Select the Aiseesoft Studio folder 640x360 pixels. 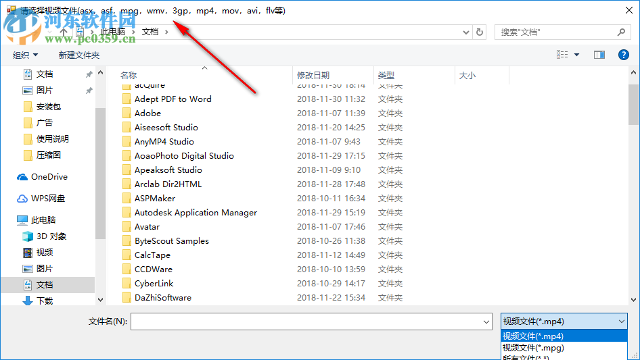point(160,128)
